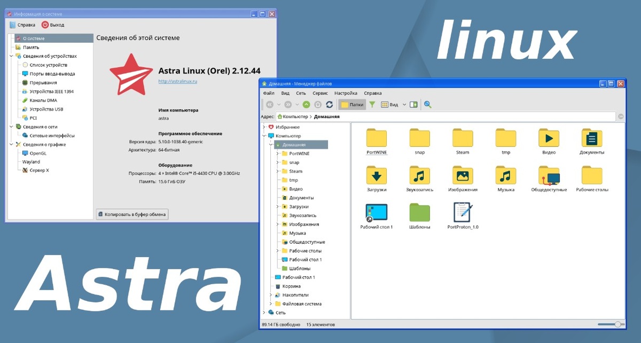
Task: Select the Шаблоны green folder icon
Action: 420,213
